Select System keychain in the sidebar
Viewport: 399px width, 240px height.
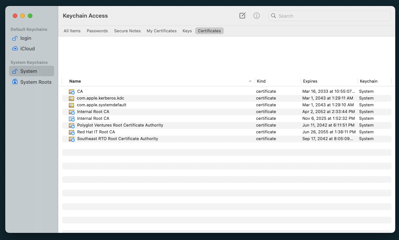tap(29, 71)
